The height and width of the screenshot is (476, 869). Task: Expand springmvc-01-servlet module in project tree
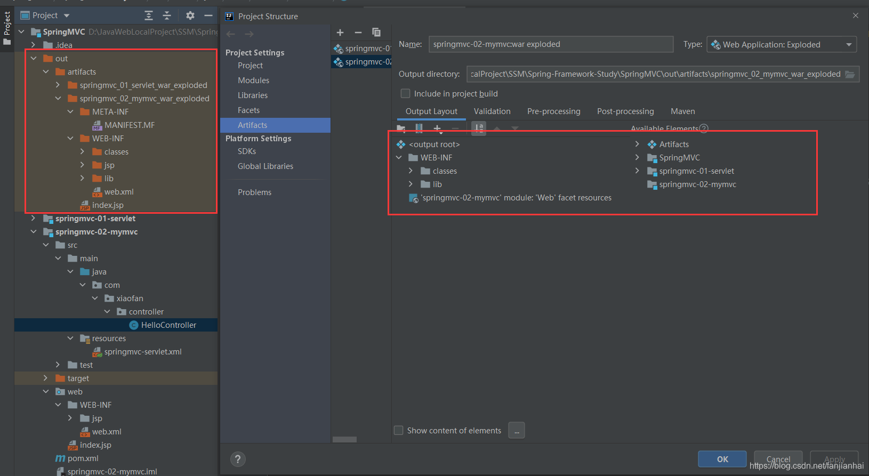(34, 219)
